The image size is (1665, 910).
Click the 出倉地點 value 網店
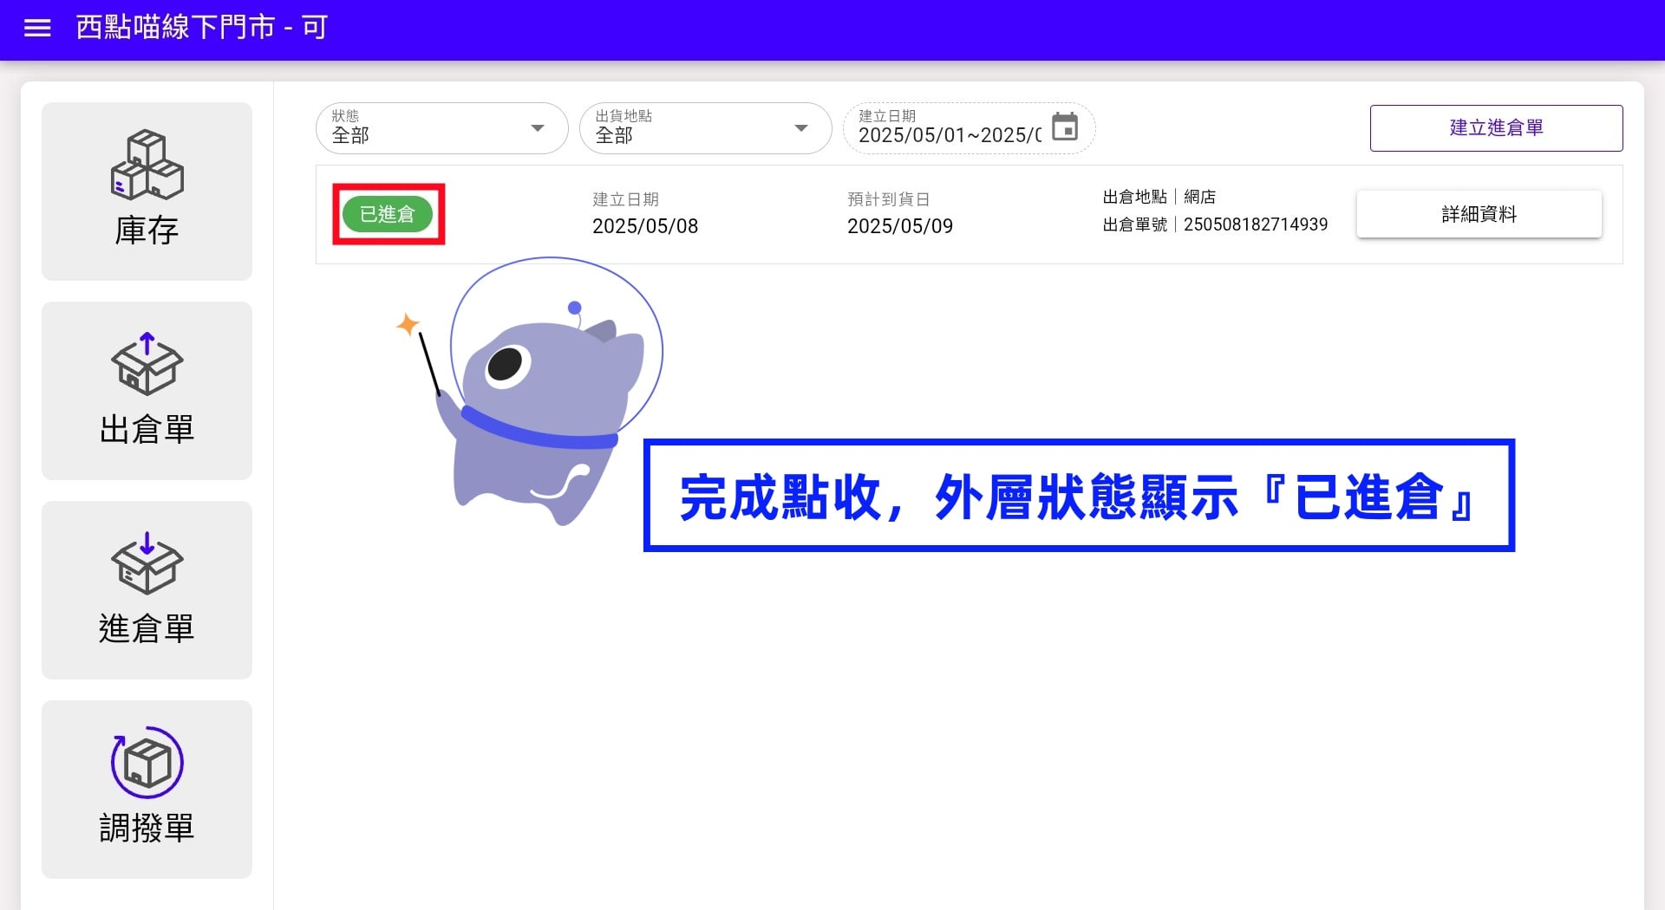(x=1200, y=197)
